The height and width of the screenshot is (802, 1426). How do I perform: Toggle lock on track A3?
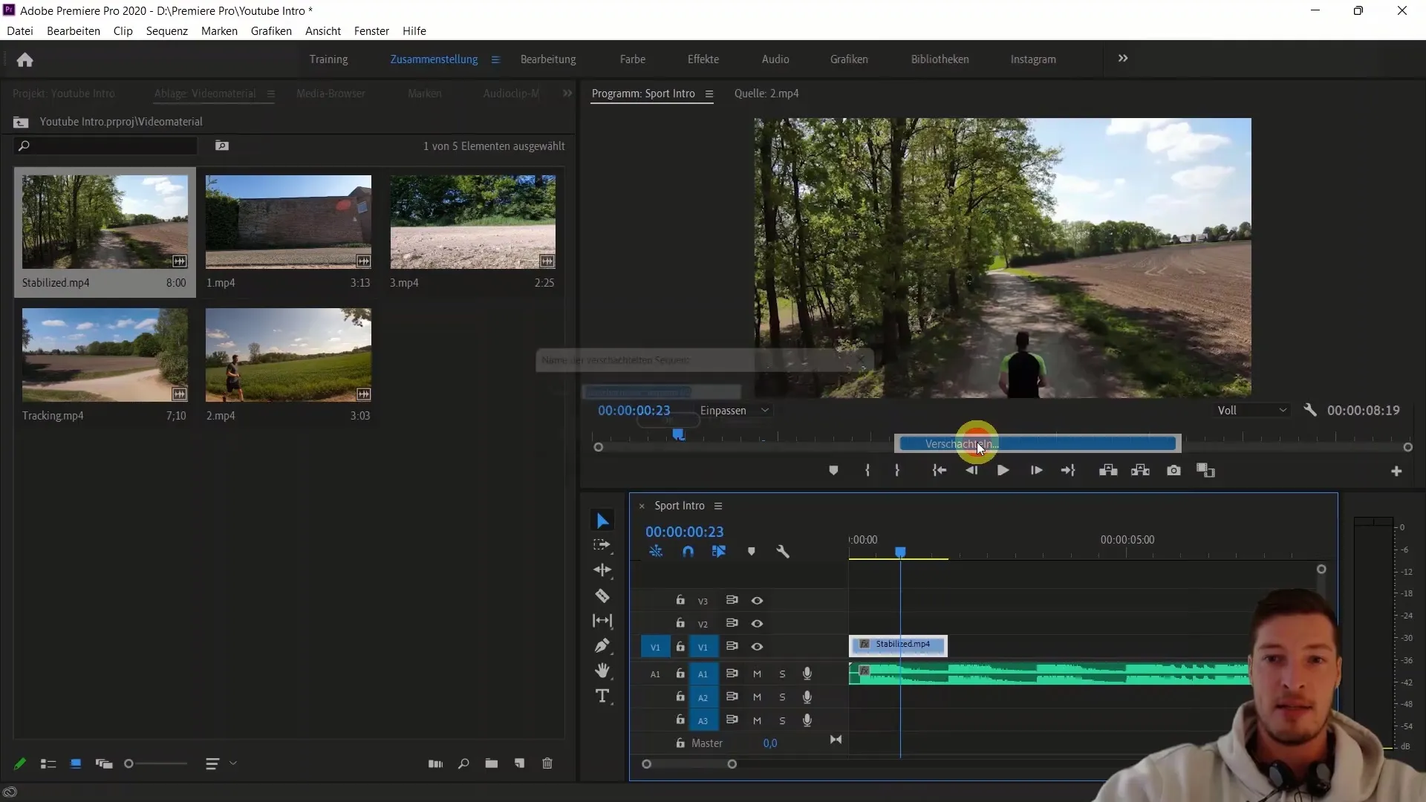click(680, 720)
